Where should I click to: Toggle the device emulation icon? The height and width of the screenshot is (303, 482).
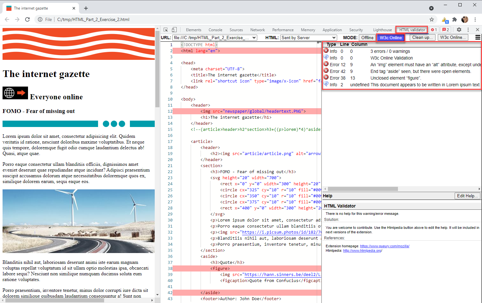(174, 29)
